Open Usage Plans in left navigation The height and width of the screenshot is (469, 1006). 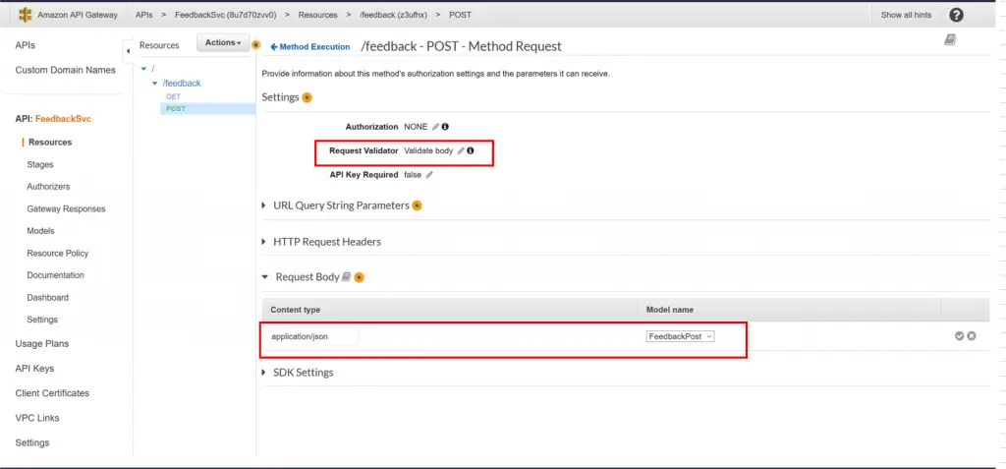[41, 344]
